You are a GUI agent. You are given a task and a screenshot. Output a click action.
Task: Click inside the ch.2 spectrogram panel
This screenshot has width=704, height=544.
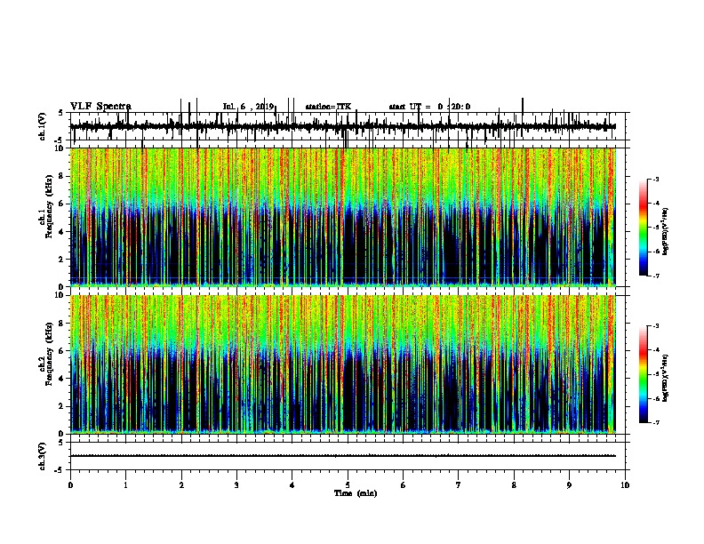pyautogui.click(x=343, y=364)
